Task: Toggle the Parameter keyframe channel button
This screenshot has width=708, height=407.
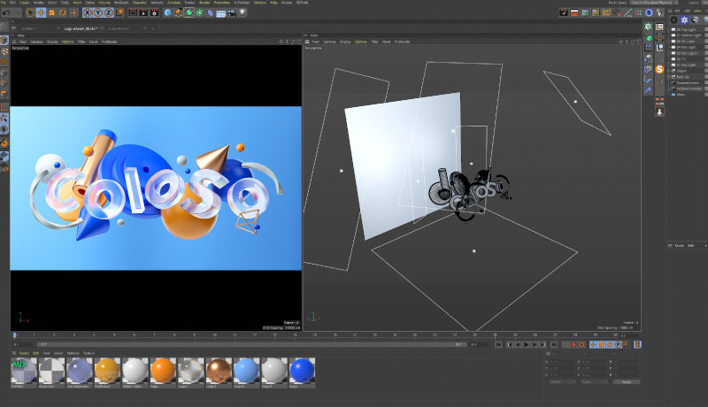Action: tap(618, 345)
